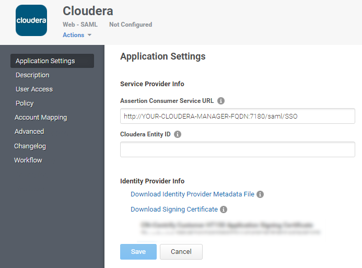362x268 pixels.
Task: View the Changelog page
Action: point(30,146)
